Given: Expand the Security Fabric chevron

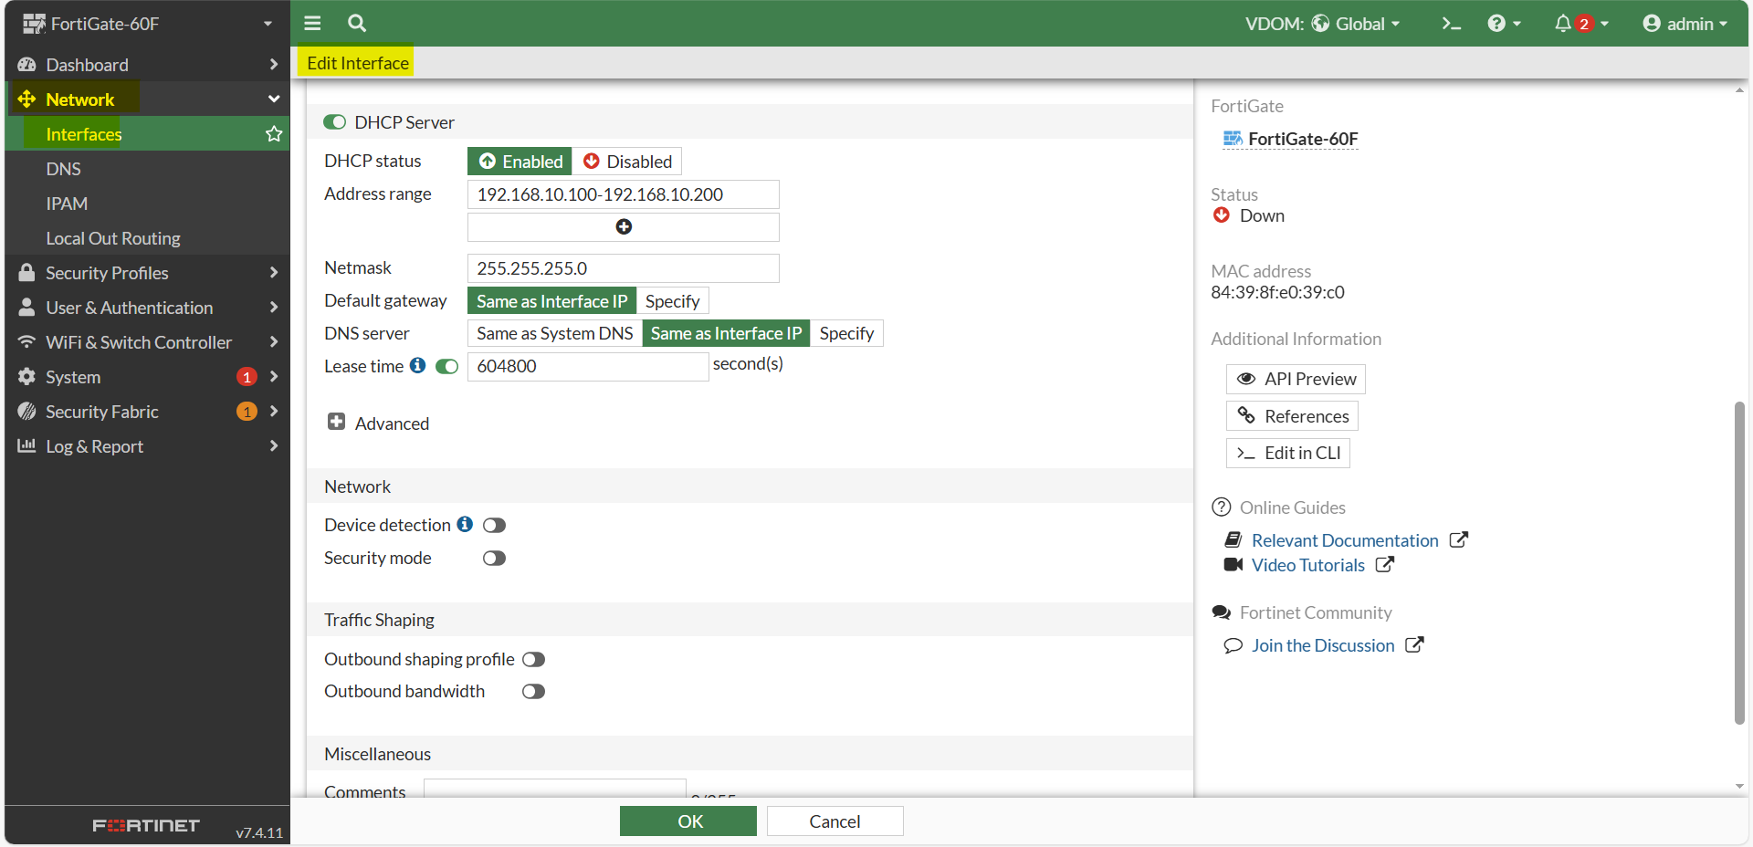Looking at the screenshot, I should coord(274,412).
